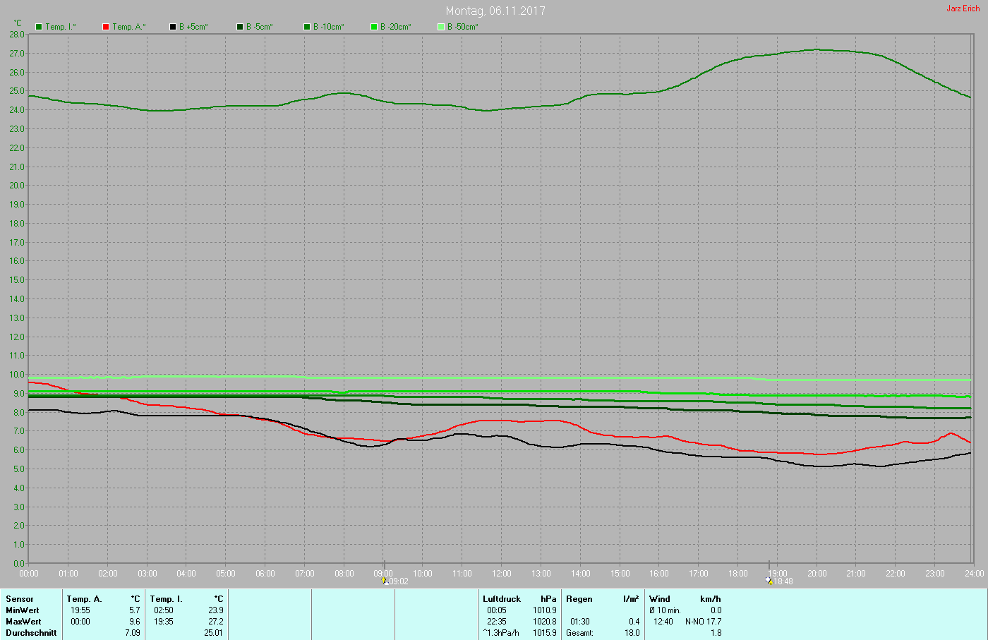Select the 'B -10cm*' legend label

pos(329,27)
